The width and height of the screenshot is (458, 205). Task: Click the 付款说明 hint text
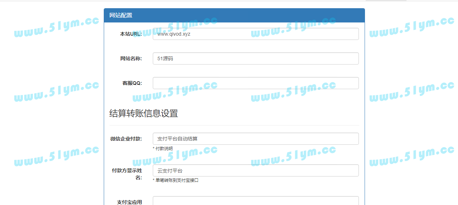coord(163,148)
